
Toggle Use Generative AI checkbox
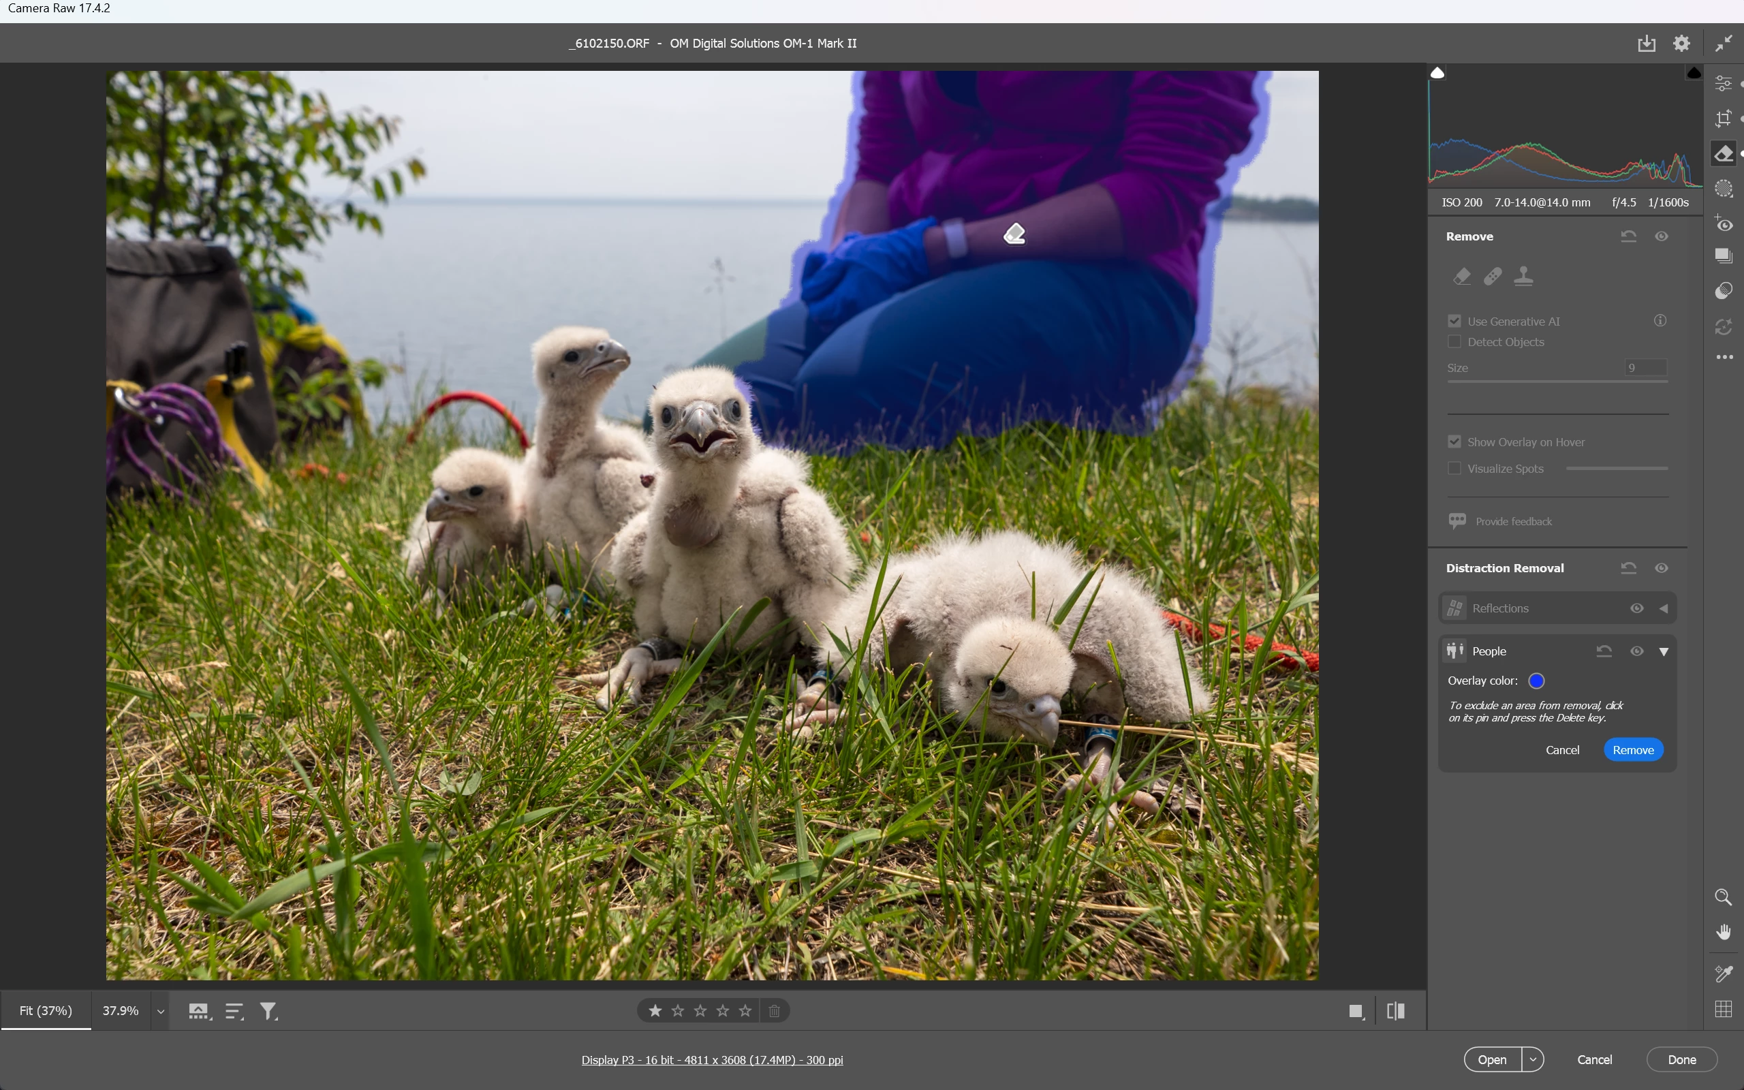(x=1454, y=322)
